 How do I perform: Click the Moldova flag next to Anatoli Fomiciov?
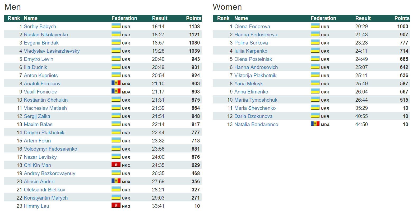[x=116, y=83]
